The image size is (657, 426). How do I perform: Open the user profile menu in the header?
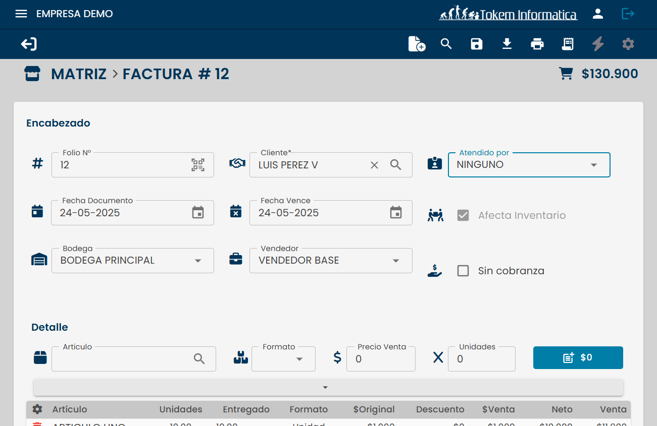(598, 14)
